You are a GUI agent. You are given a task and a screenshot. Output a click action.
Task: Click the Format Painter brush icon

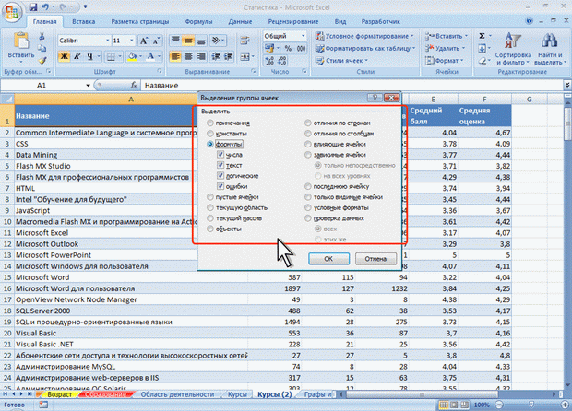pos(42,61)
